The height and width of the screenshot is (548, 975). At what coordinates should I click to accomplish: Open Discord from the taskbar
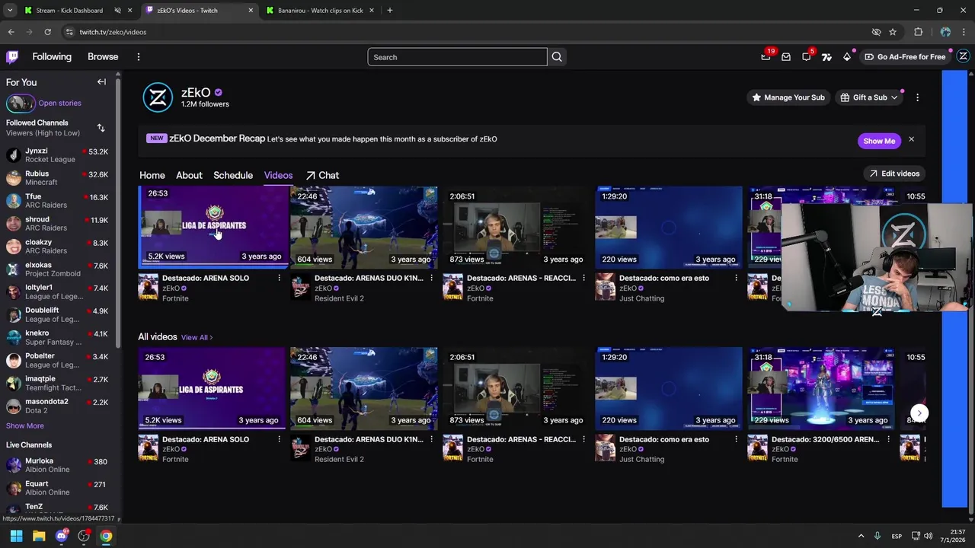(x=62, y=536)
